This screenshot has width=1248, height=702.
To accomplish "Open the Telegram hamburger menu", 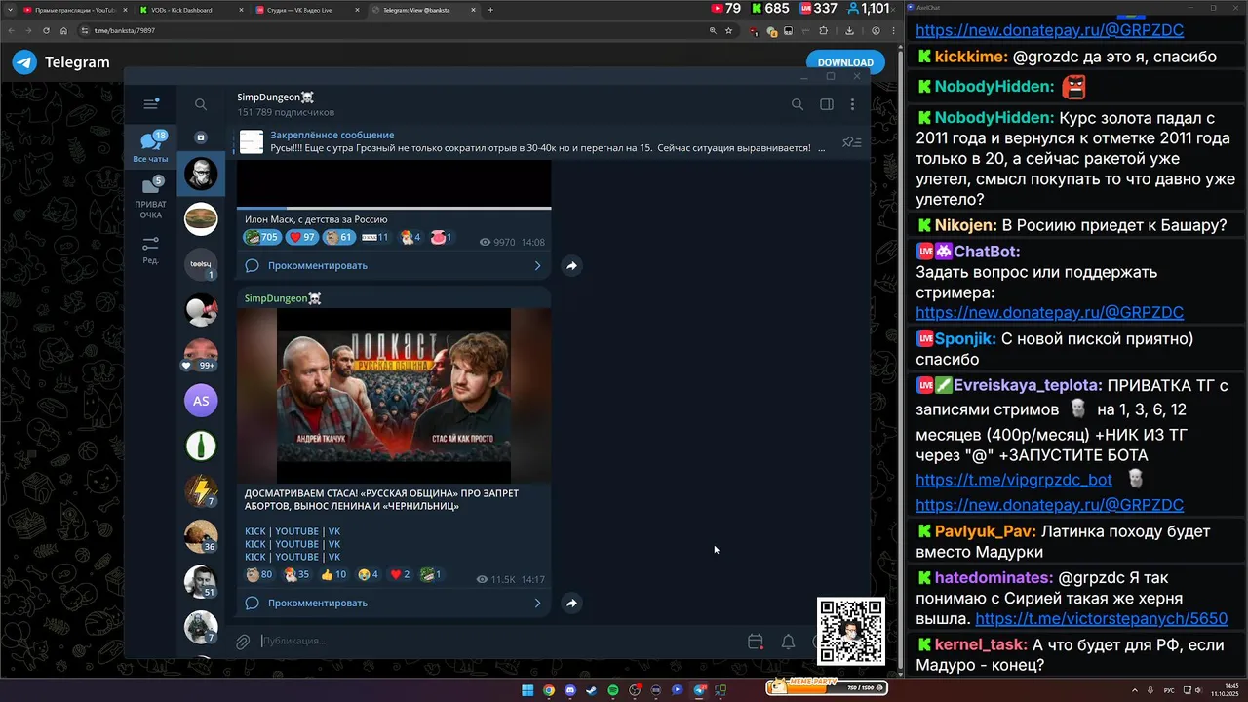I will point(150,104).
